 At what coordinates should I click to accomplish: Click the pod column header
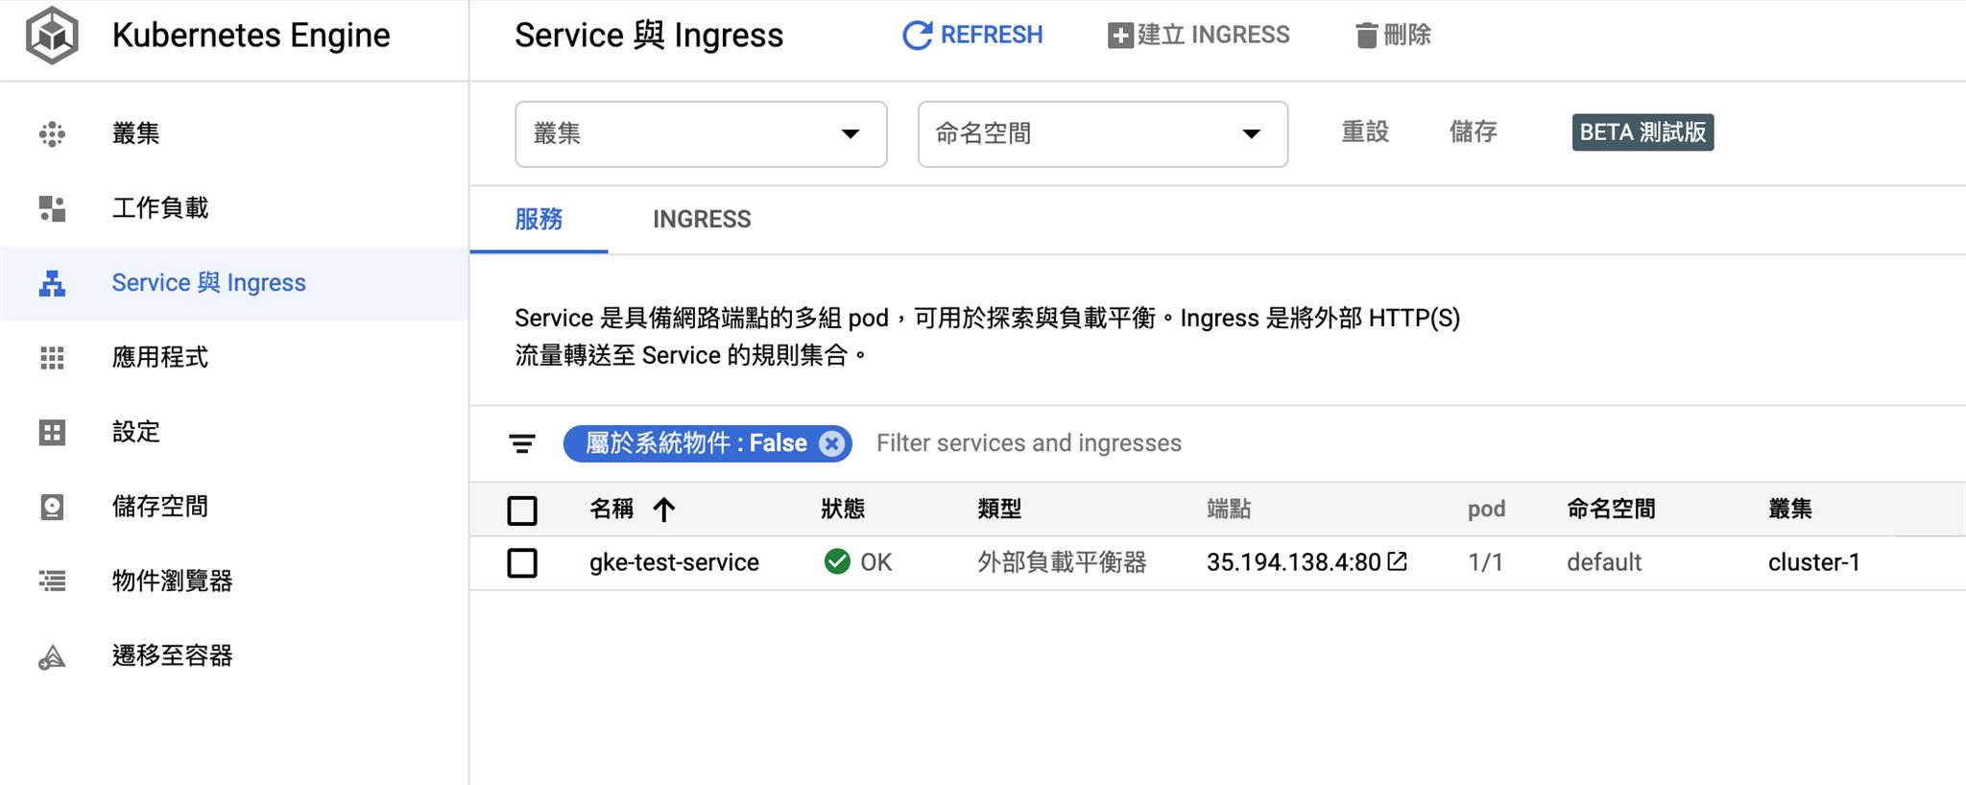(1486, 510)
